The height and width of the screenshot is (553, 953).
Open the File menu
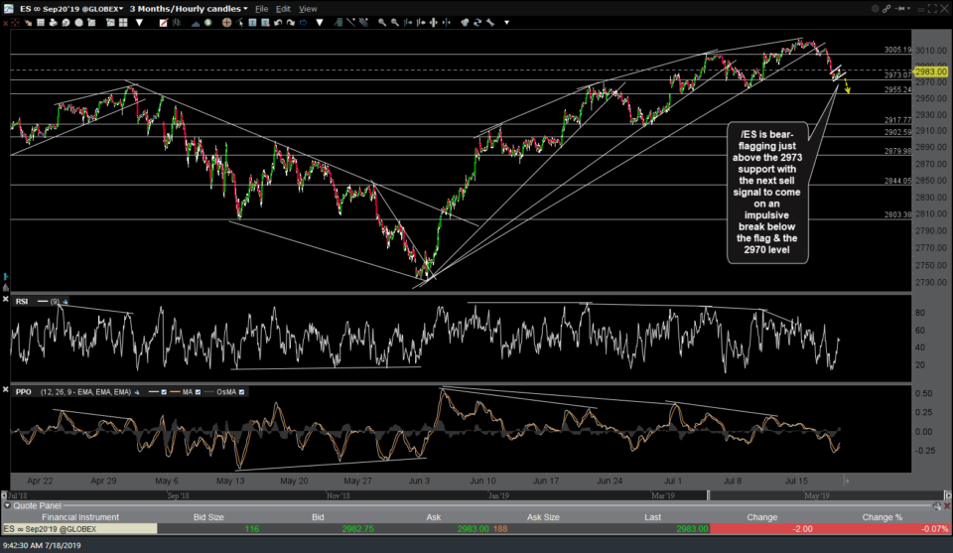click(261, 9)
